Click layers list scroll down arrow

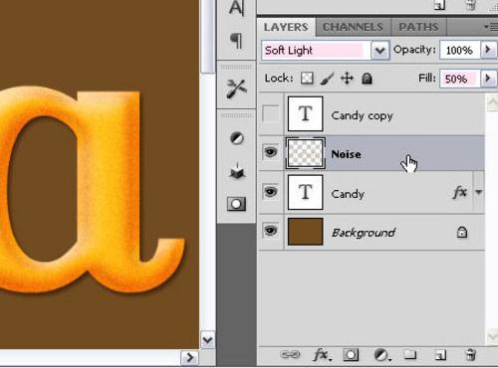(492, 337)
